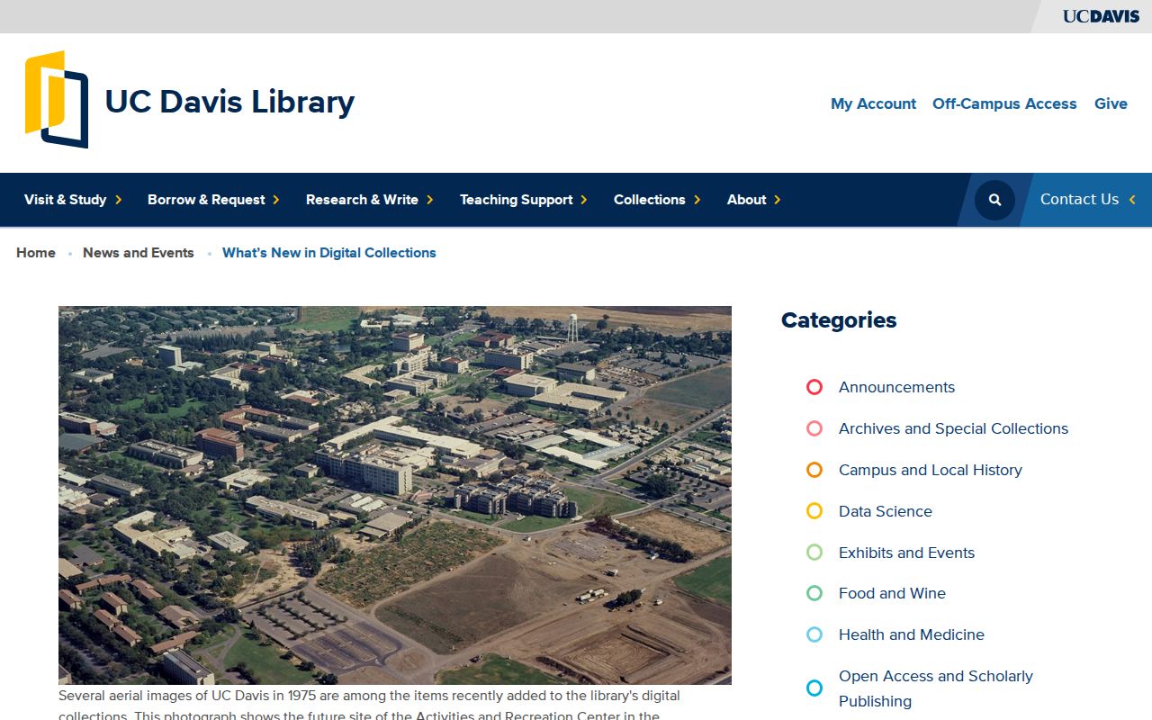Viewport: 1152px width, 720px height.
Task: Go to Home breadcrumb
Action: [36, 253]
